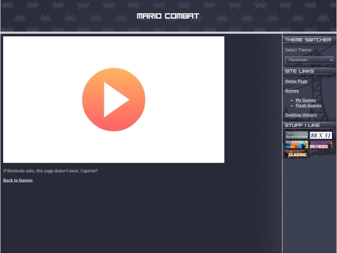Image resolution: width=337 pixels, height=253 pixels.
Task: Click the Back to Games link
Action: coord(18,181)
